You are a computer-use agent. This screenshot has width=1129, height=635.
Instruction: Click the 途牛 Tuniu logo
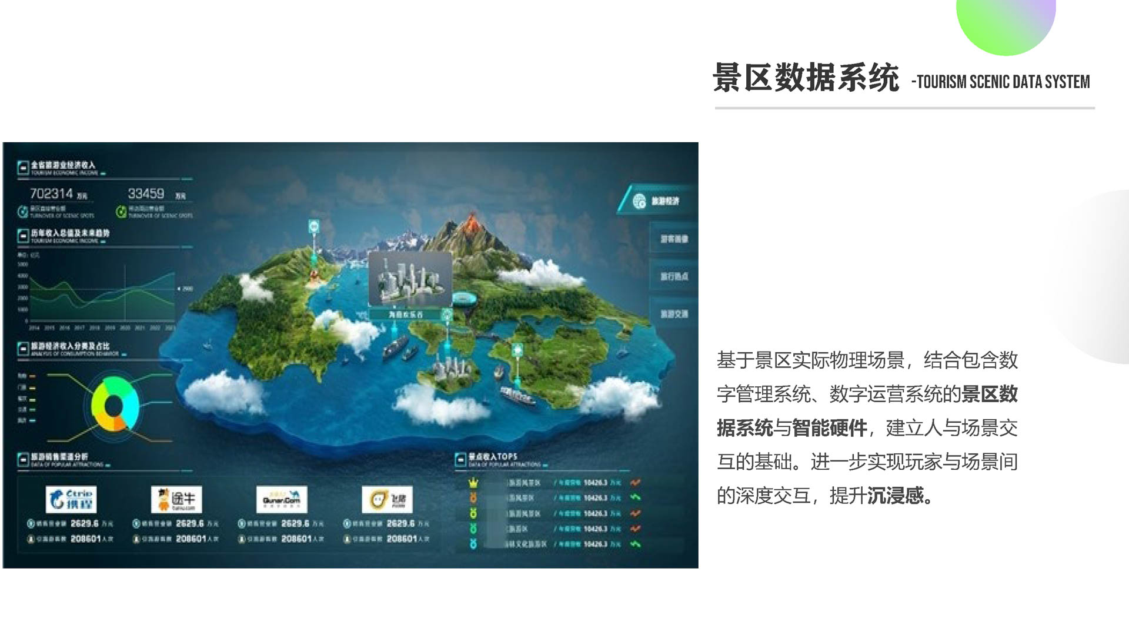click(x=176, y=500)
